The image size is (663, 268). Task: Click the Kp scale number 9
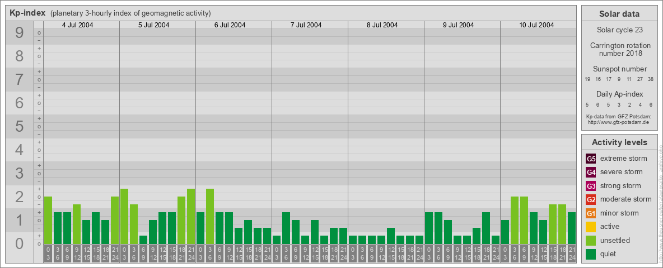pyautogui.click(x=20, y=32)
